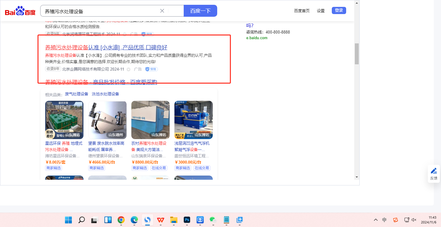This screenshot has width=441, height=227.
Task: Click the ¥8.00万/套 price
Action: tap(55, 162)
